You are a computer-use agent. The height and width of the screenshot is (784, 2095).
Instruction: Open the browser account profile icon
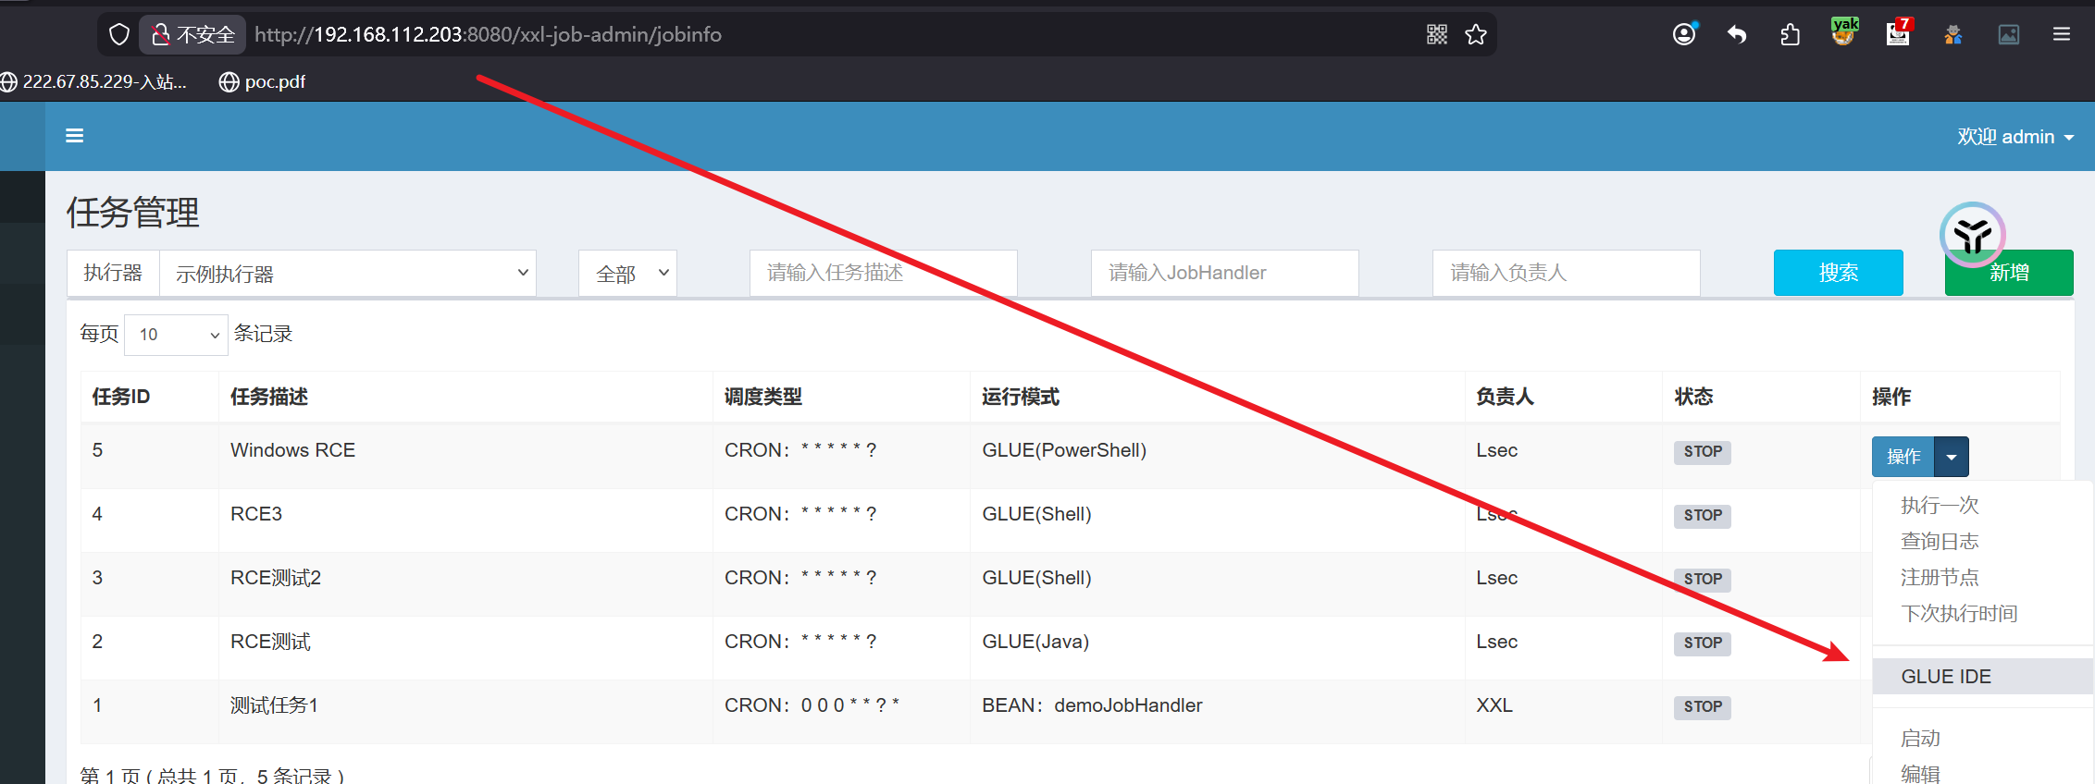coord(1684,35)
